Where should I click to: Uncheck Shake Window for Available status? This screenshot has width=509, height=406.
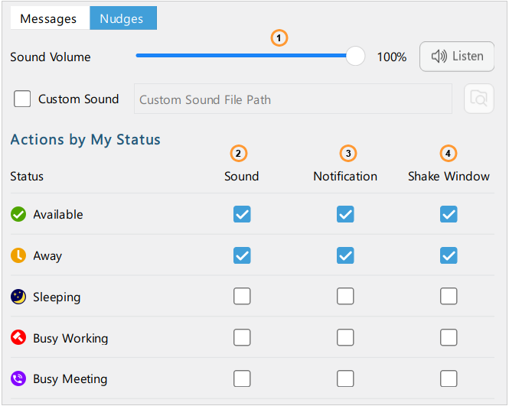coord(449,214)
